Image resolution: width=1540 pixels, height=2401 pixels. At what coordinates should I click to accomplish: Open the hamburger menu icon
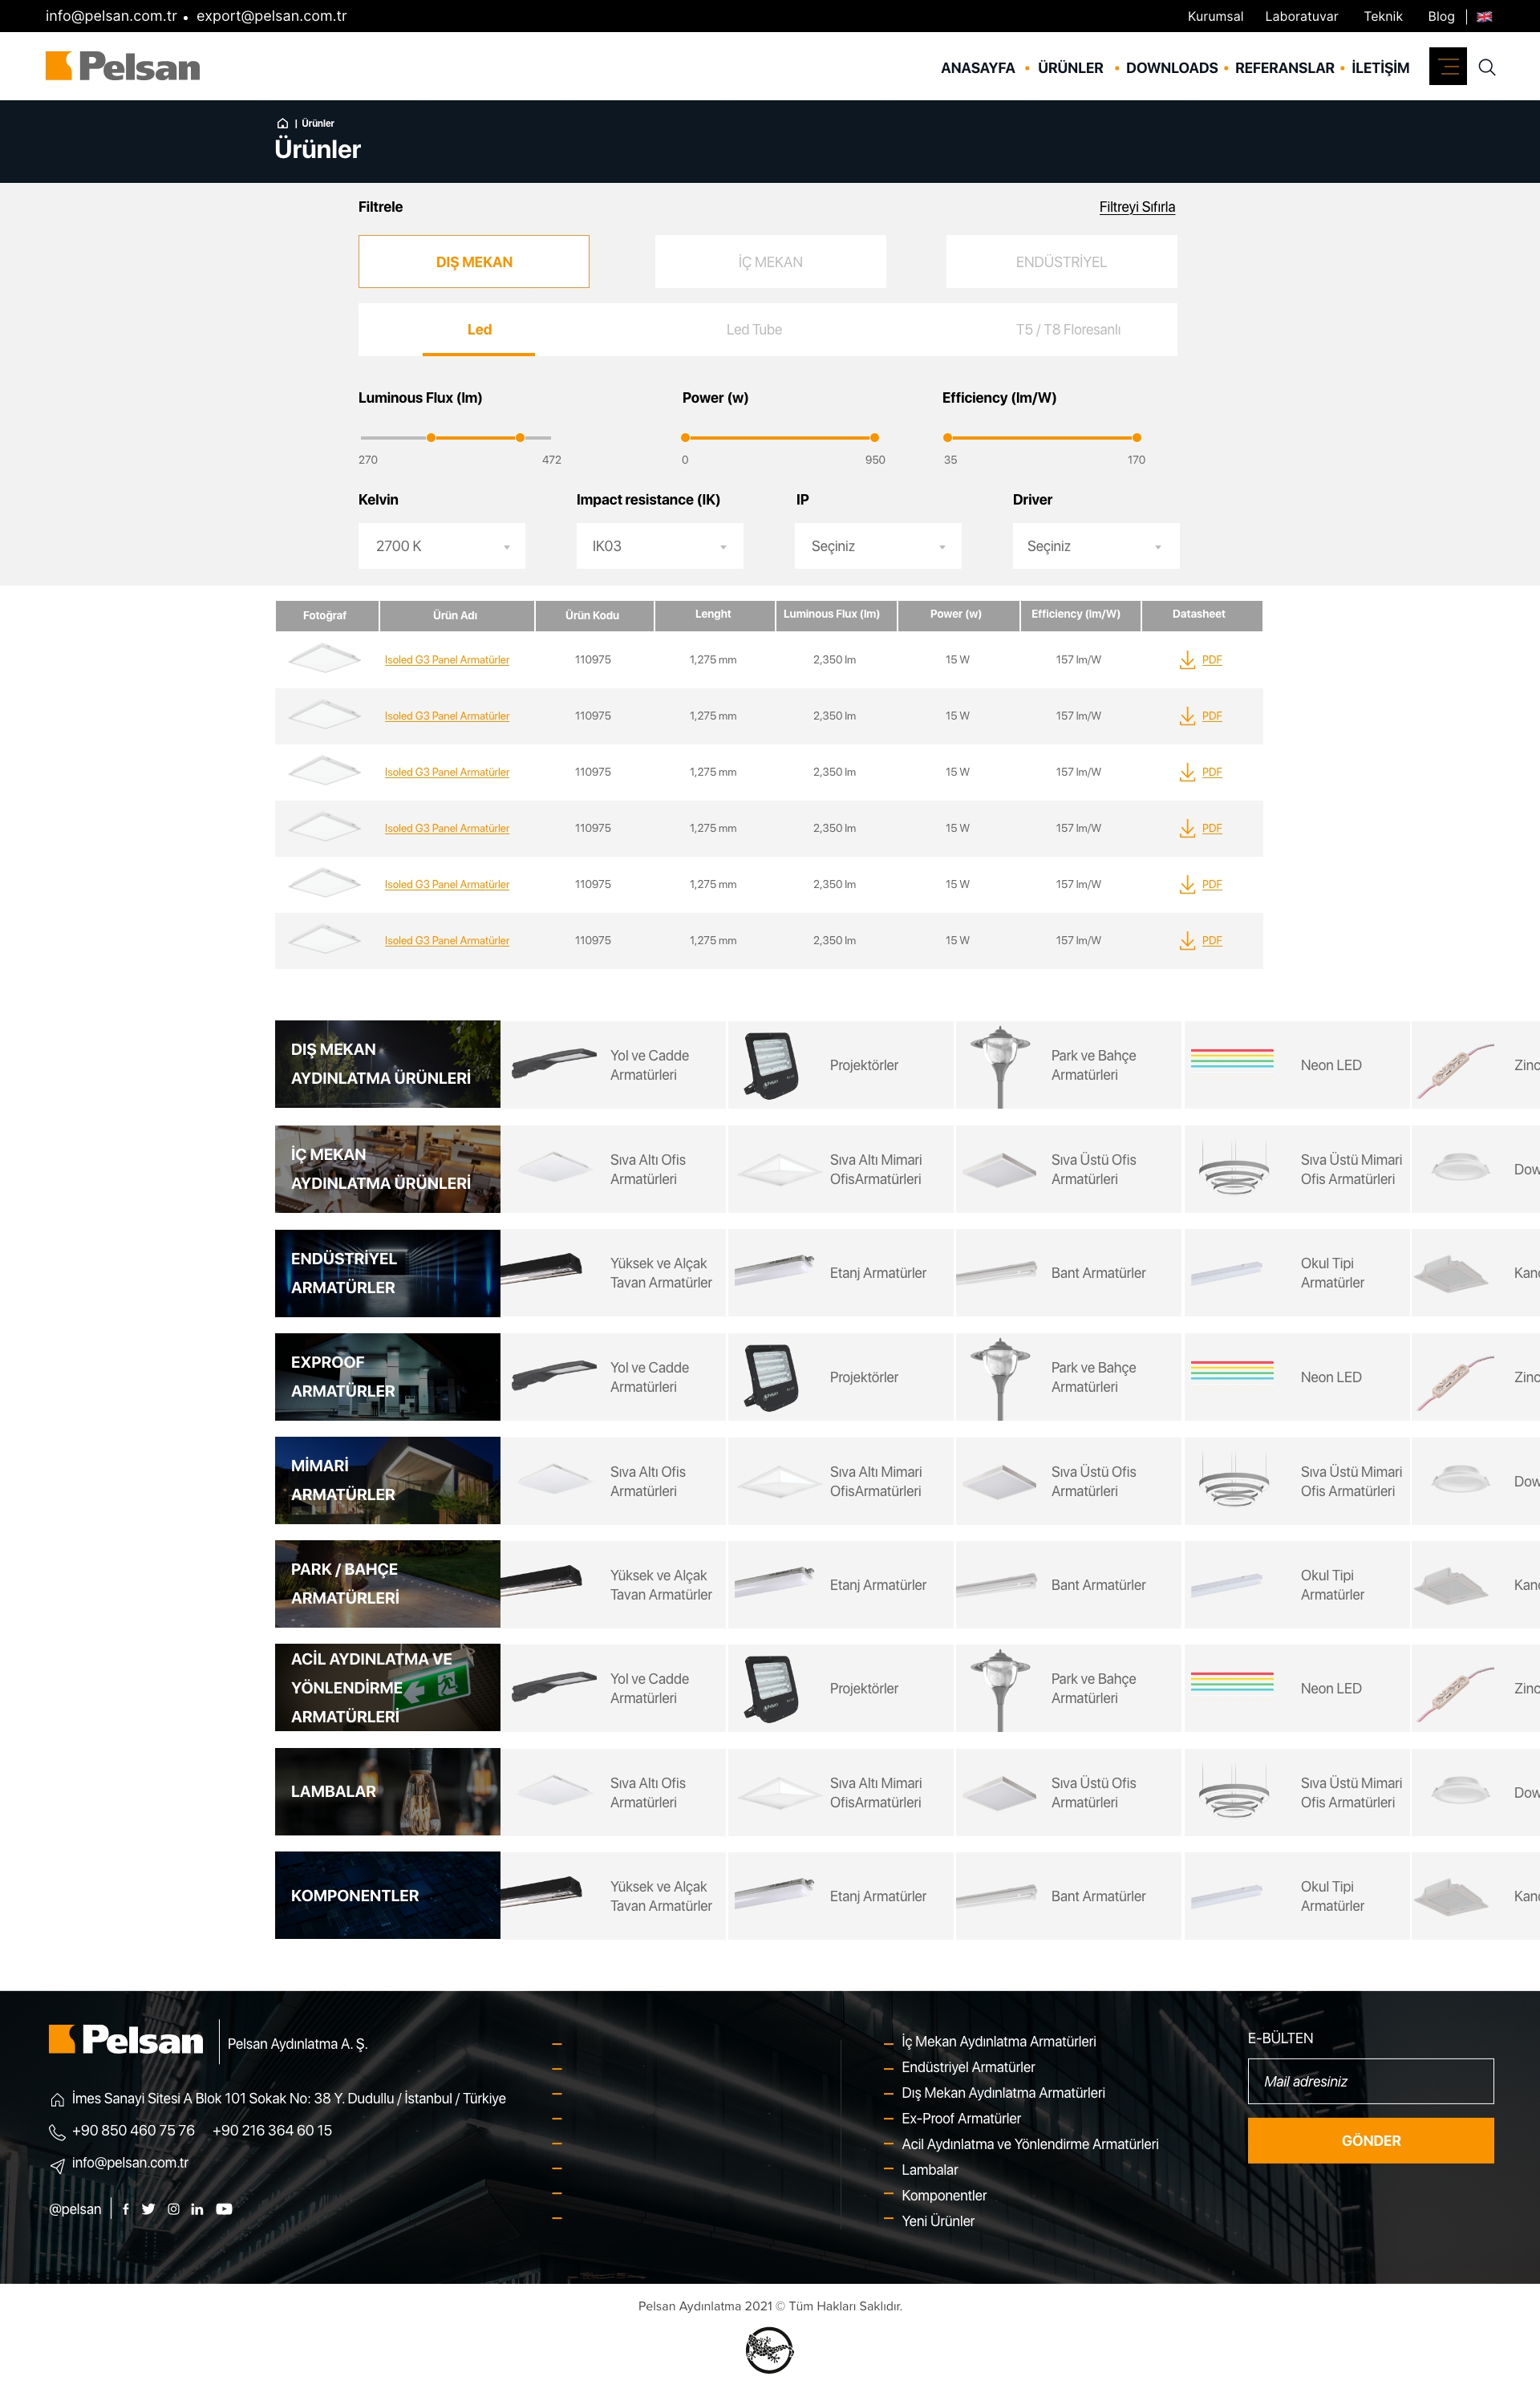point(1447,67)
